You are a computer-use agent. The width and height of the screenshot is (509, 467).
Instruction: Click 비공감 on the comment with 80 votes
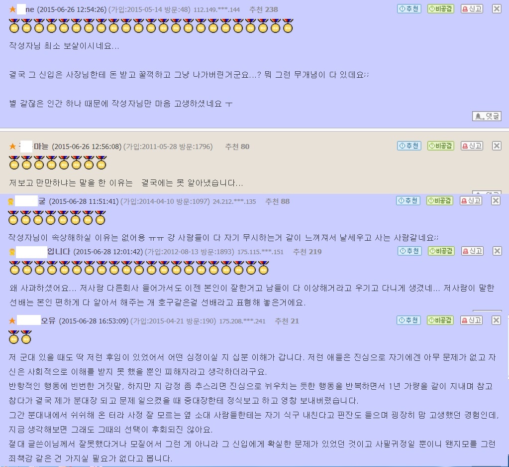pyautogui.click(x=440, y=146)
